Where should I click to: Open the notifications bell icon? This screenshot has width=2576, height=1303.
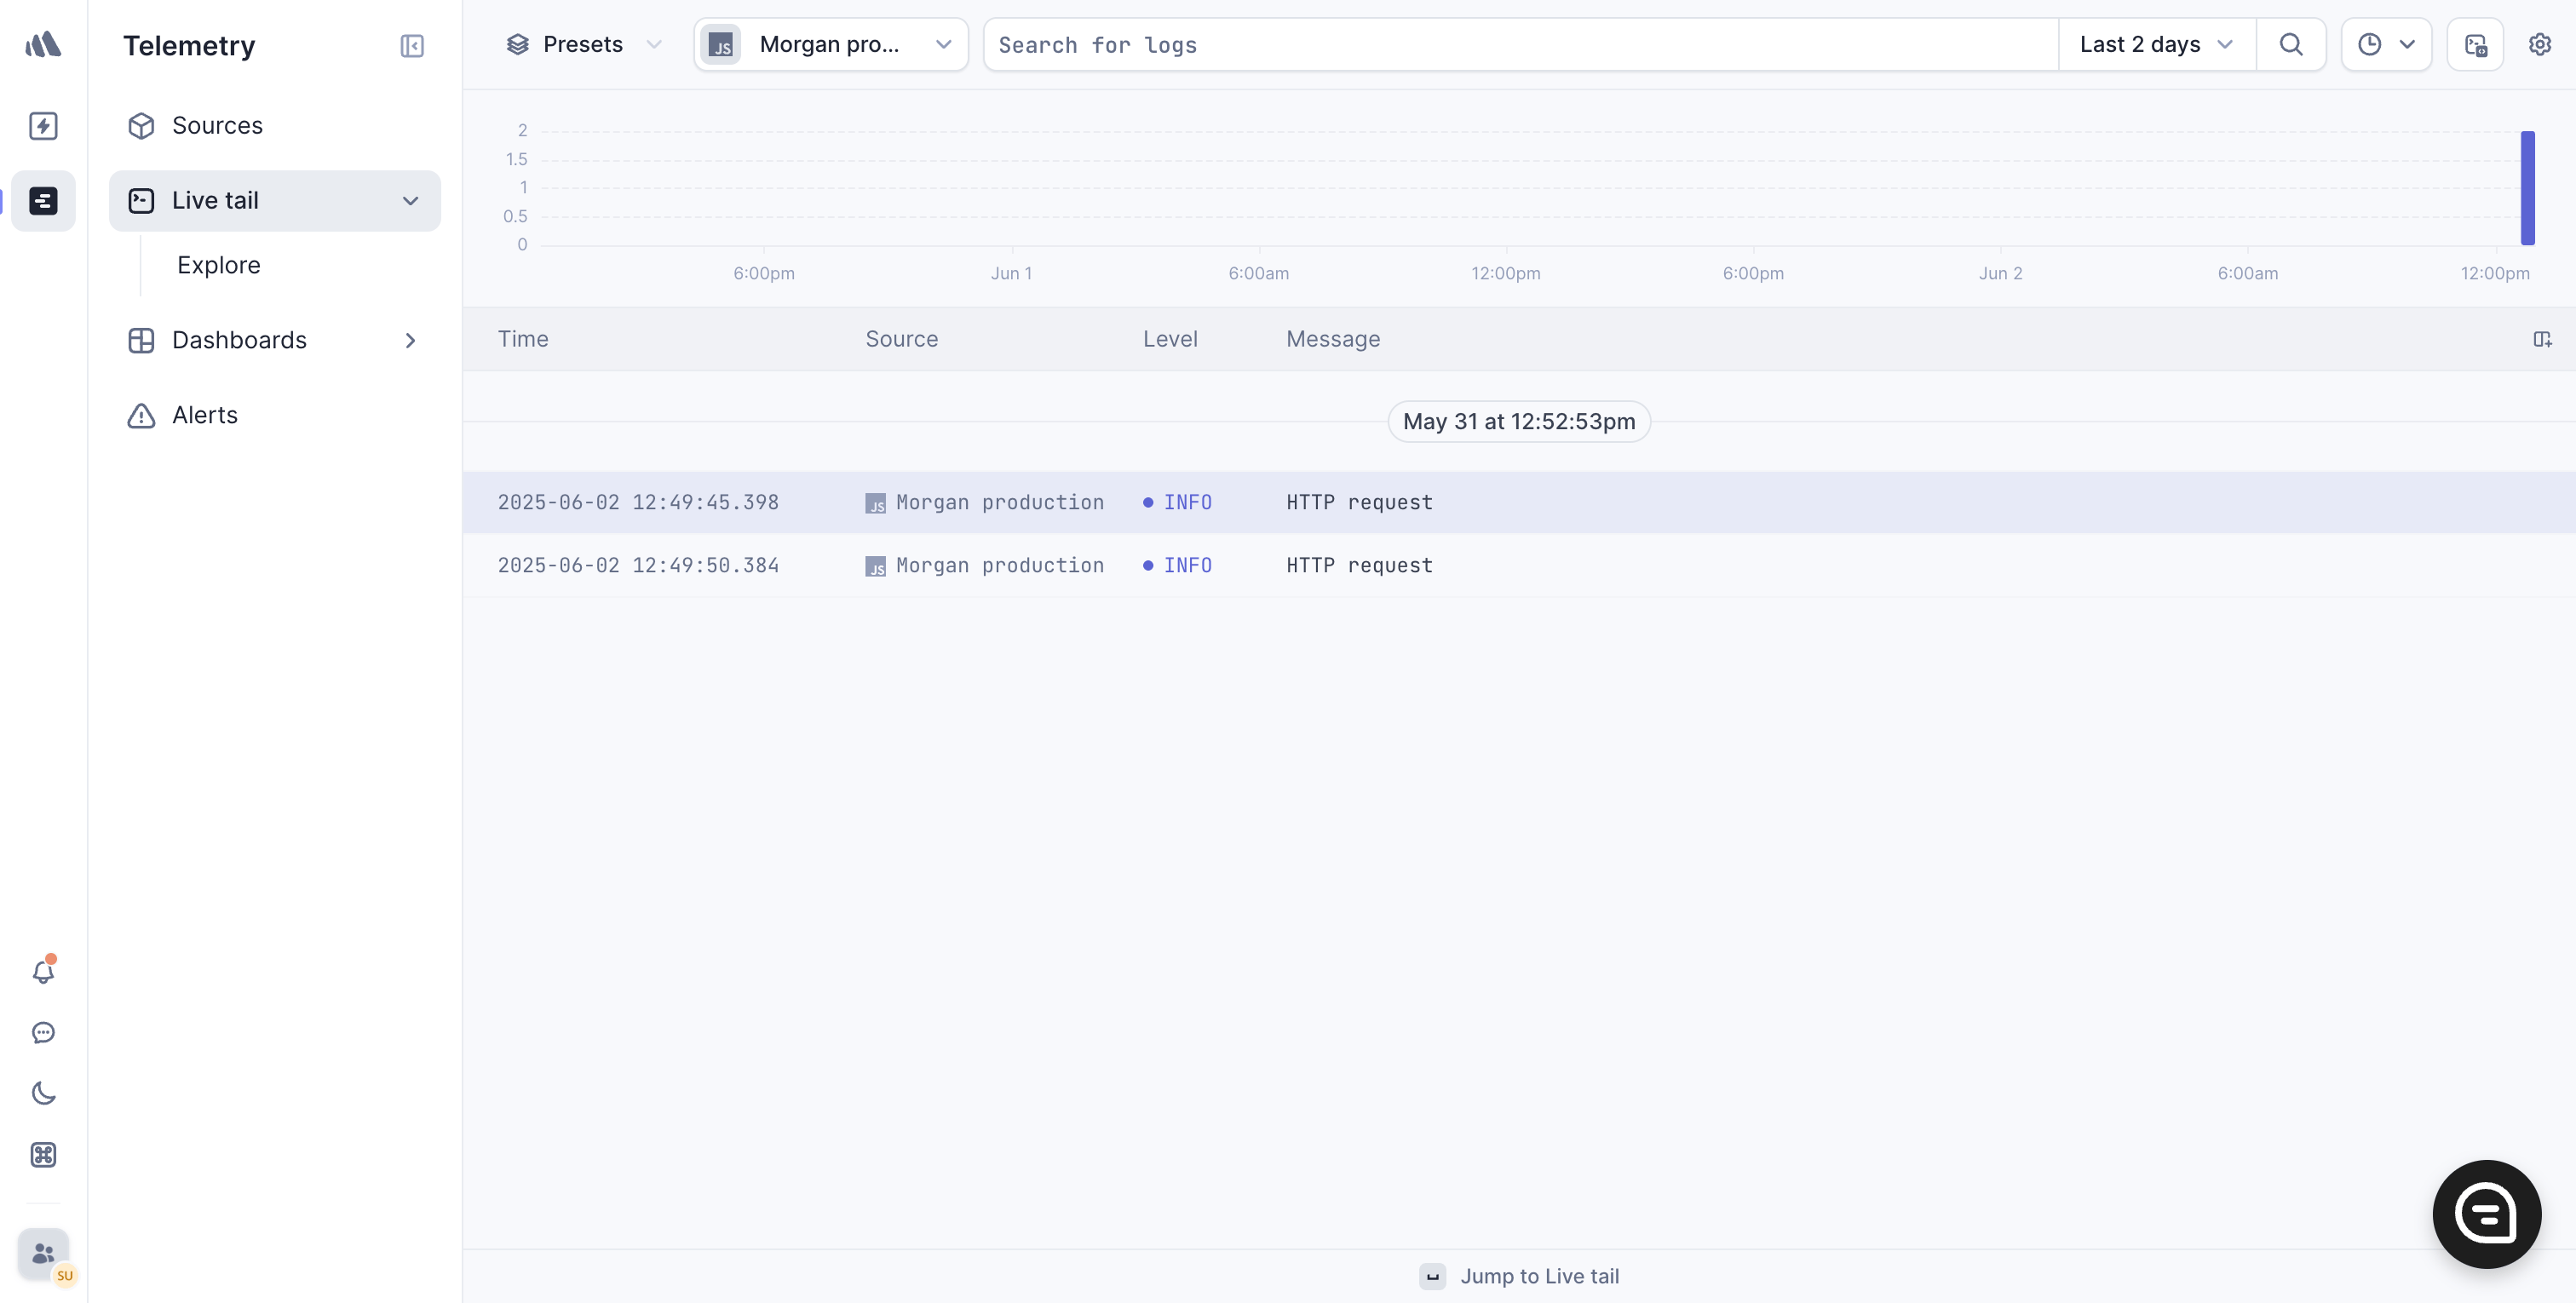(43, 971)
